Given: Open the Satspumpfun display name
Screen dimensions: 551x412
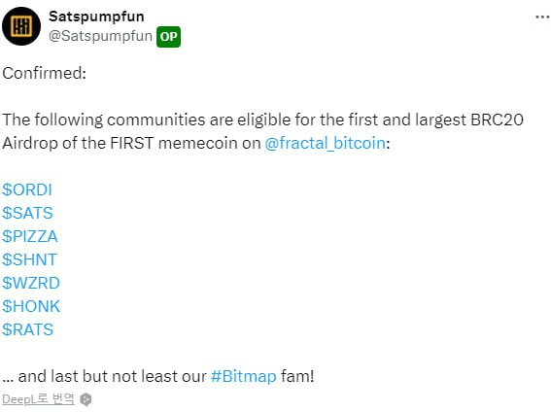Looking at the screenshot, I should pos(96,17).
